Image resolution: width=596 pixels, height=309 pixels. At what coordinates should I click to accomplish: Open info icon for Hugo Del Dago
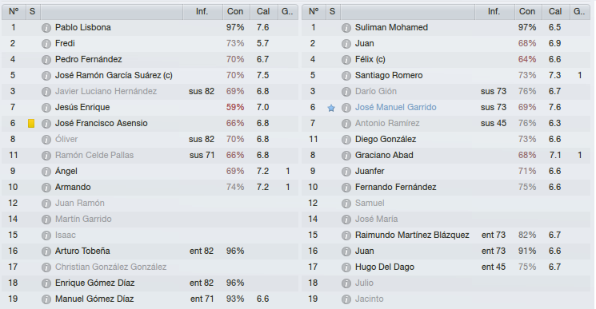pos(346,267)
